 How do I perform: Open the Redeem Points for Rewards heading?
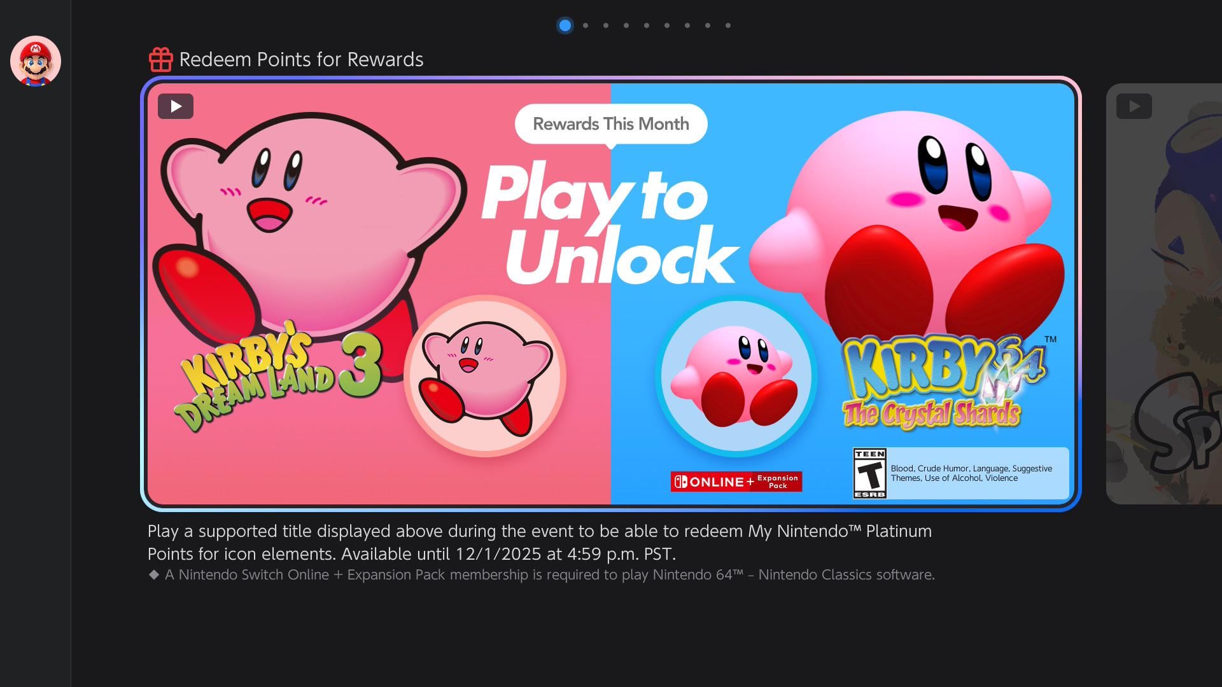[x=301, y=60]
